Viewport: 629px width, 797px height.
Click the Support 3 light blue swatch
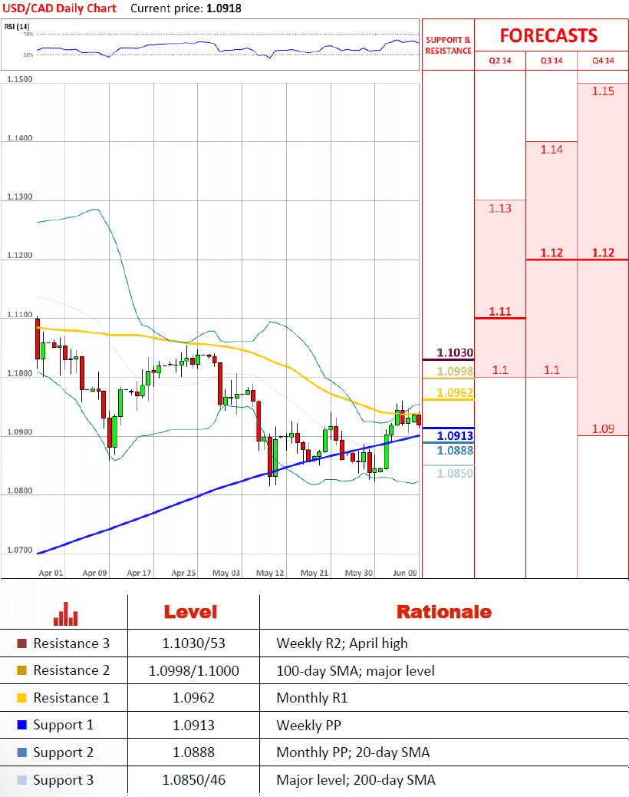coord(21,779)
